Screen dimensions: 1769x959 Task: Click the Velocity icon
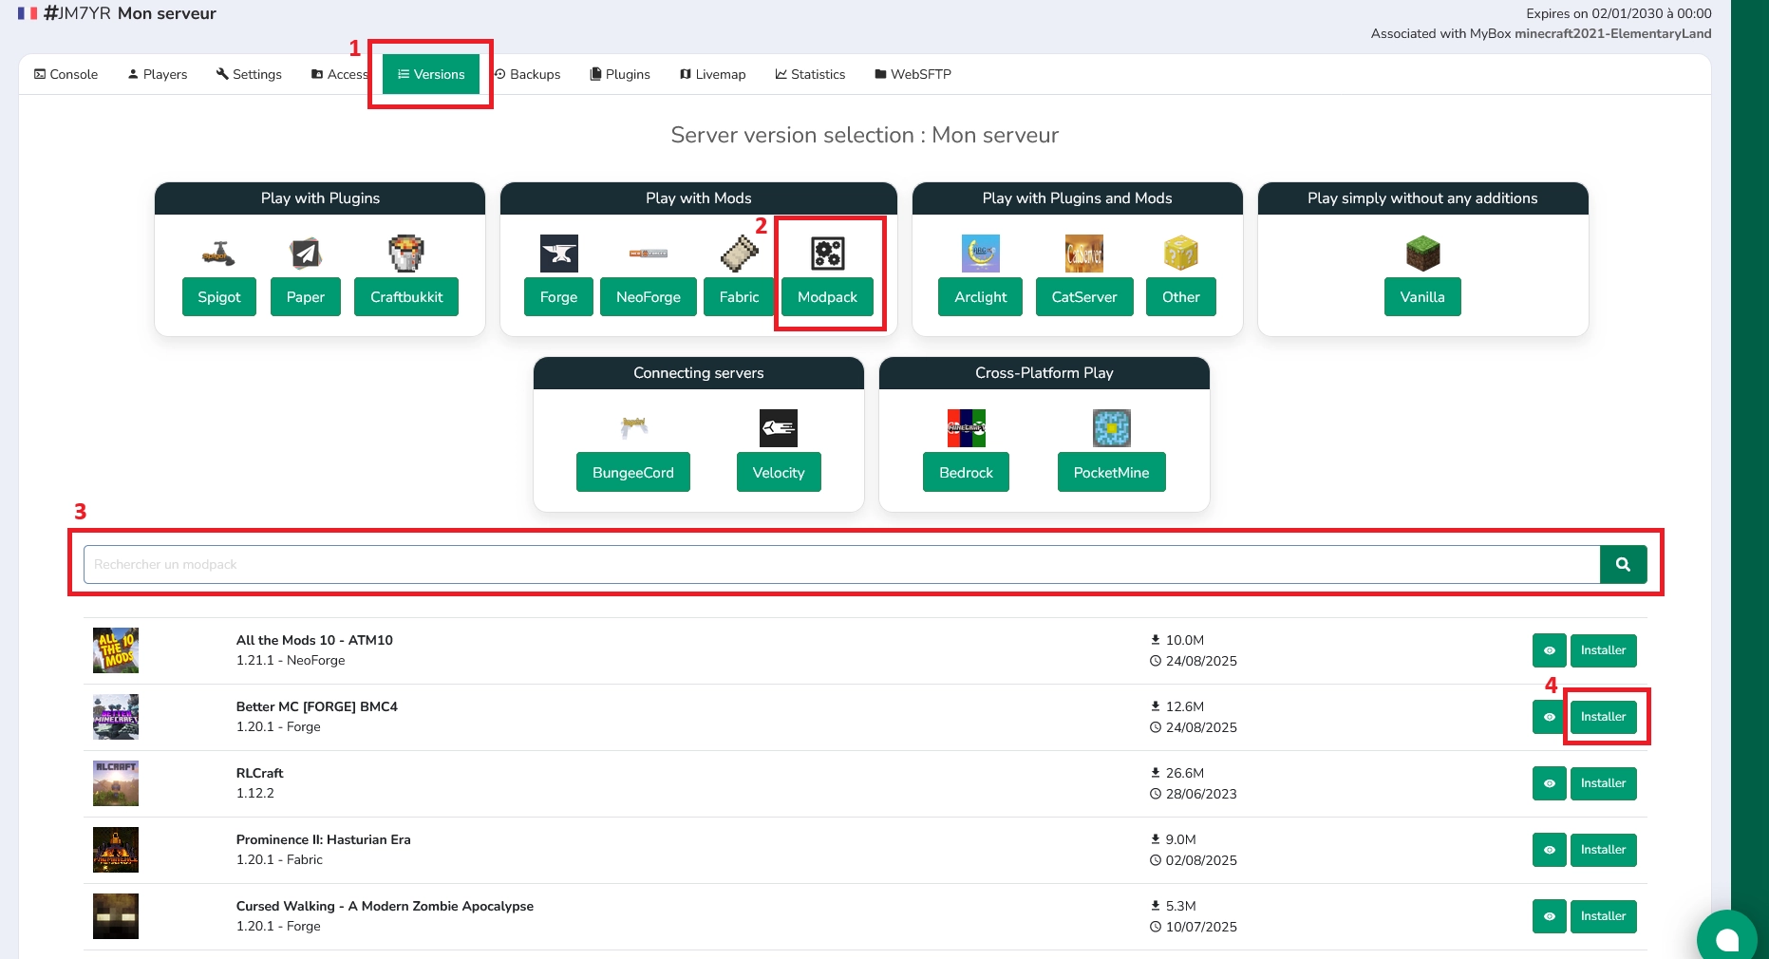[x=779, y=428]
